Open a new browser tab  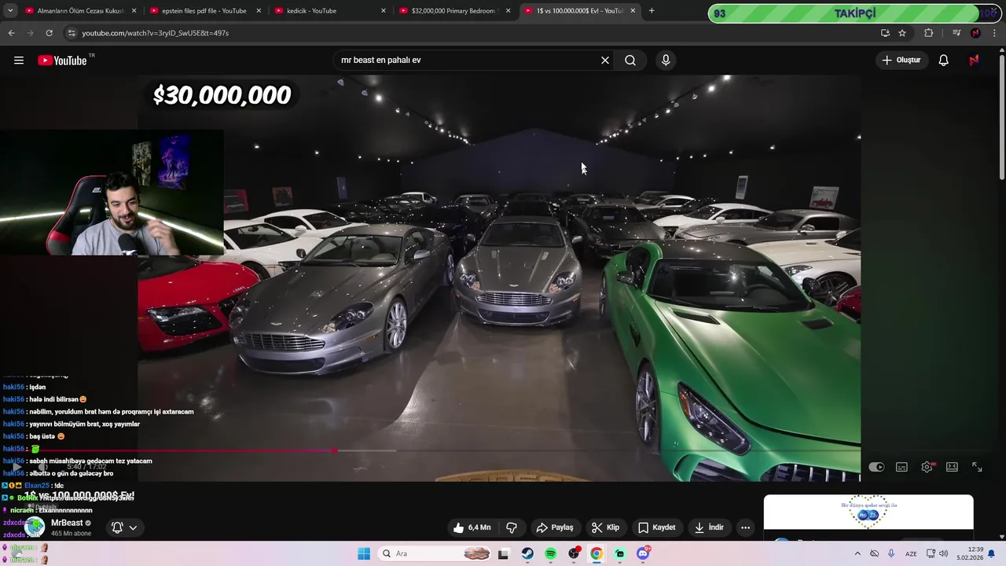[x=652, y=11]
